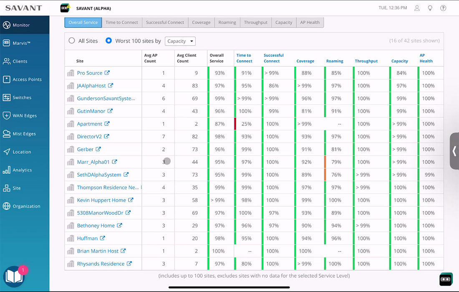Open the Monitor section icon

pyautogui.click(x=6, y=25)
